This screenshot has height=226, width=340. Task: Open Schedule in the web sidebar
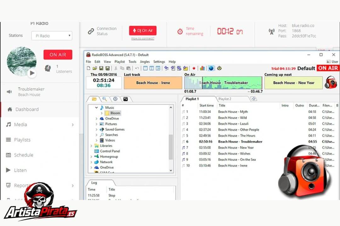coord(24,155)
